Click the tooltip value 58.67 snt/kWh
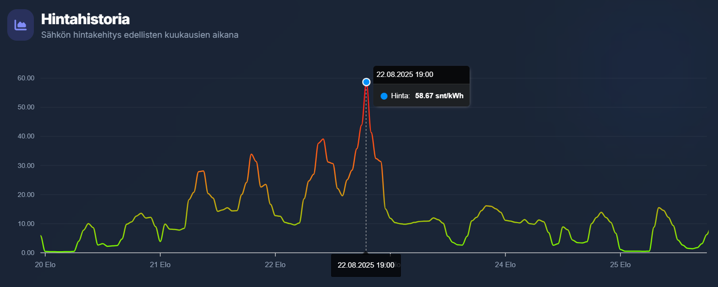 [x=439, y=96]
